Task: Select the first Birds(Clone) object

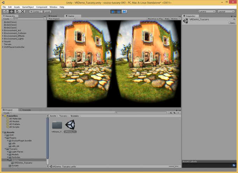Action: coord(10,22)
